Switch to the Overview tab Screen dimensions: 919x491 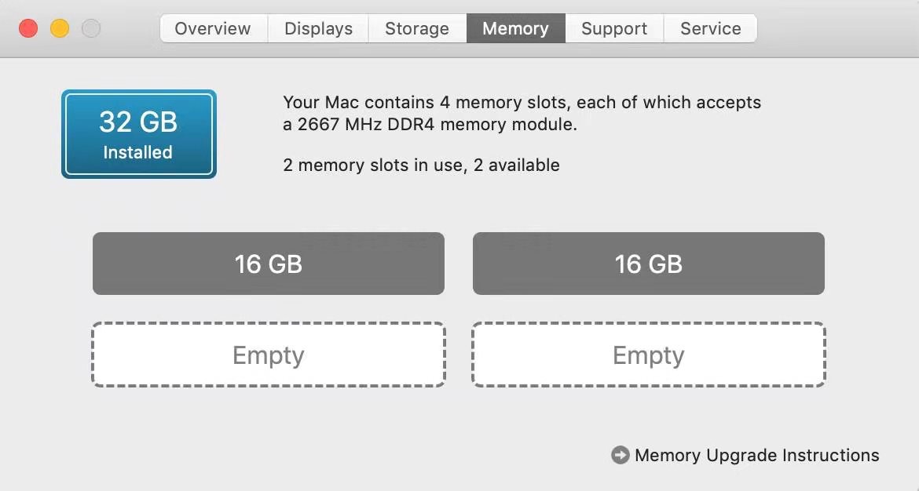(212, 28)
